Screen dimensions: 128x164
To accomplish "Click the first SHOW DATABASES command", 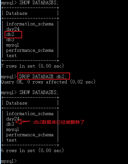I will (x=39, y=3).
